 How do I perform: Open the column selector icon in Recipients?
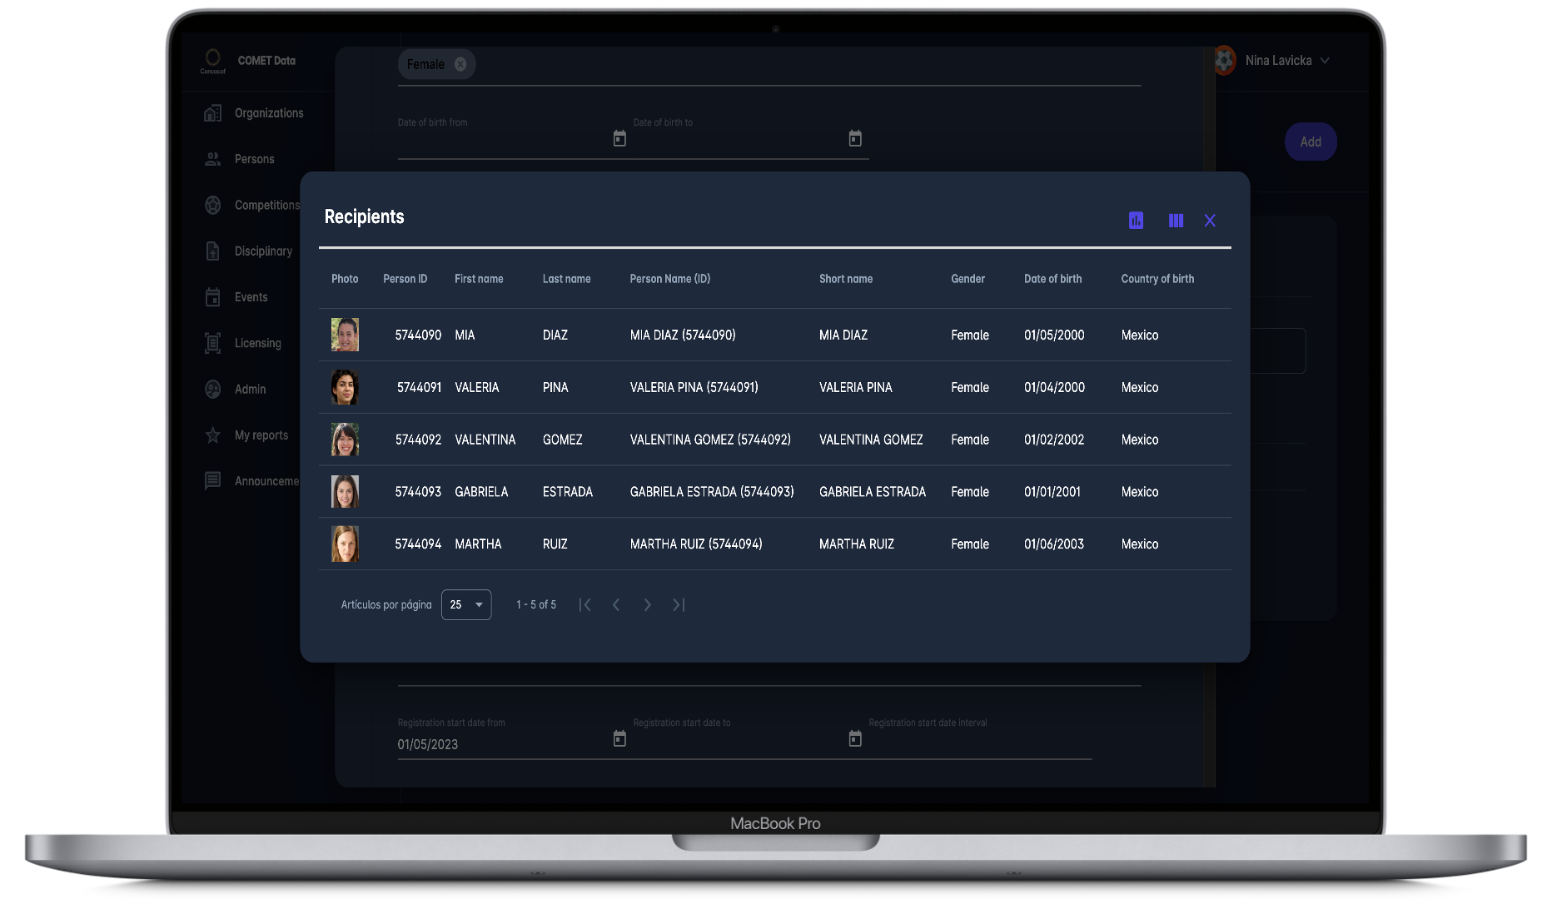click(1176, 221)
